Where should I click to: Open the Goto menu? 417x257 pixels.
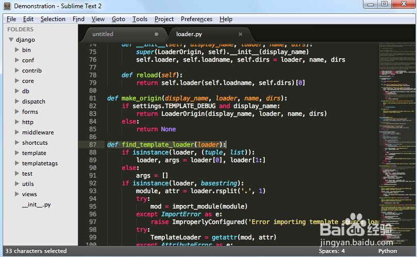click(x=119, y=19)
